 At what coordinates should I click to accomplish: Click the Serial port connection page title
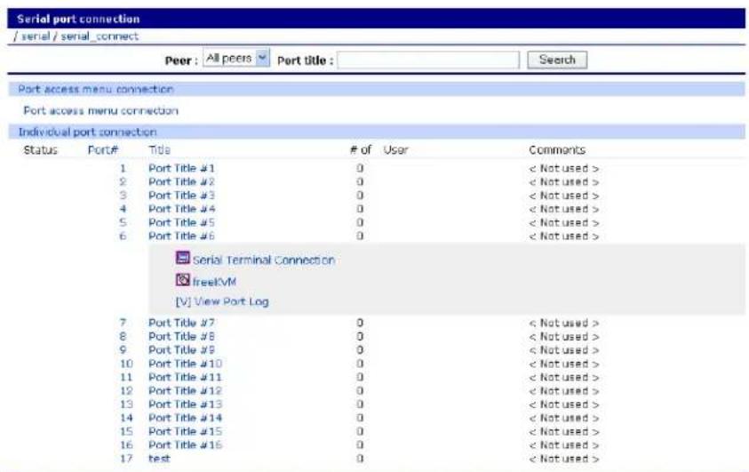pos(78,19)
